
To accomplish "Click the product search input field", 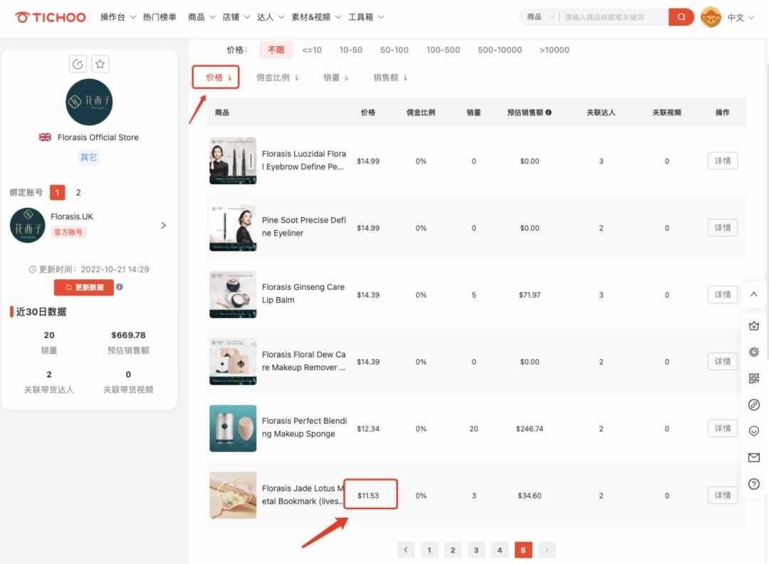I will click(613, 17).
